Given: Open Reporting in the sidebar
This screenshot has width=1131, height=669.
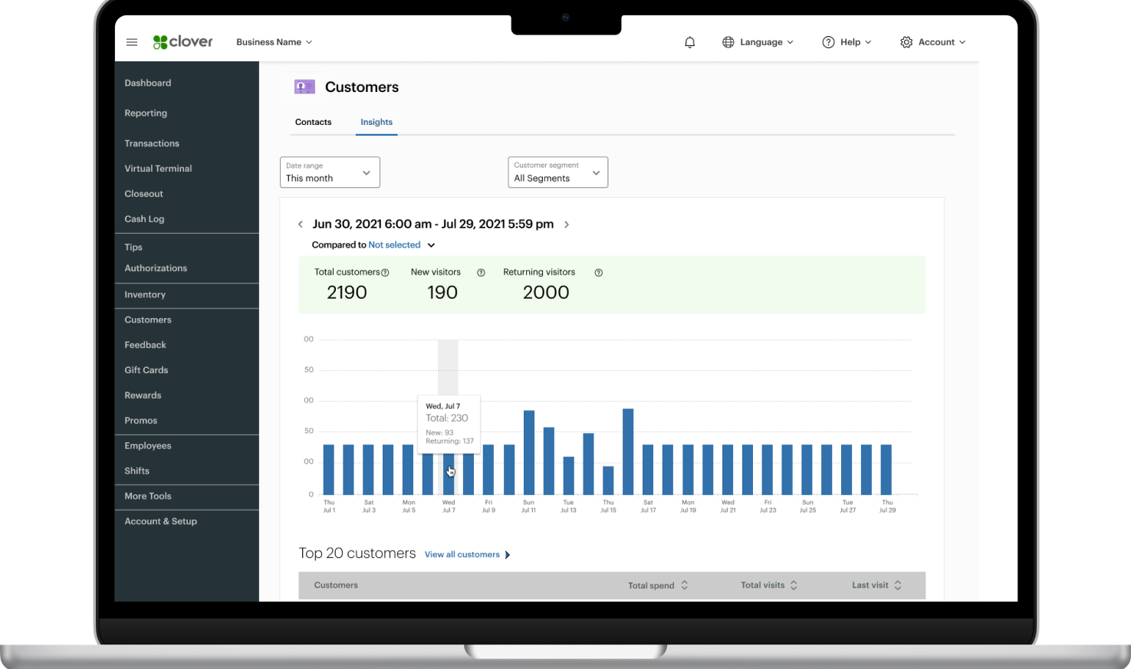Looking at the screenshot, I should point(146,113).
